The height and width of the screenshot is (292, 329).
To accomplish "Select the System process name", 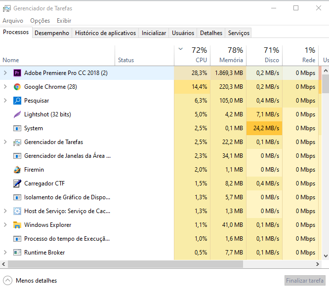I will 34,128.
